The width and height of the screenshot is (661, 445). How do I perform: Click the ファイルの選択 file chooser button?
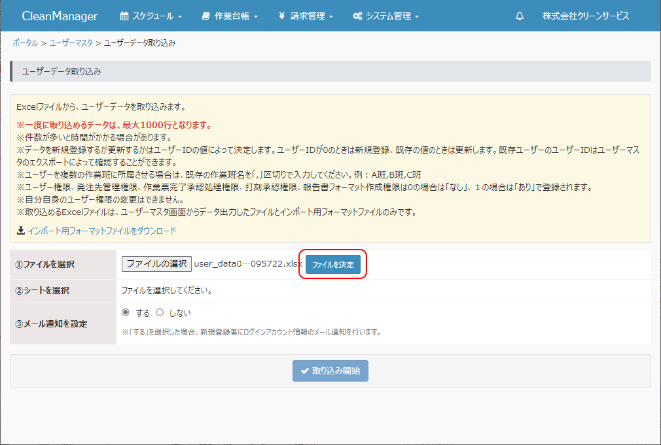click(x=156, y=264)
